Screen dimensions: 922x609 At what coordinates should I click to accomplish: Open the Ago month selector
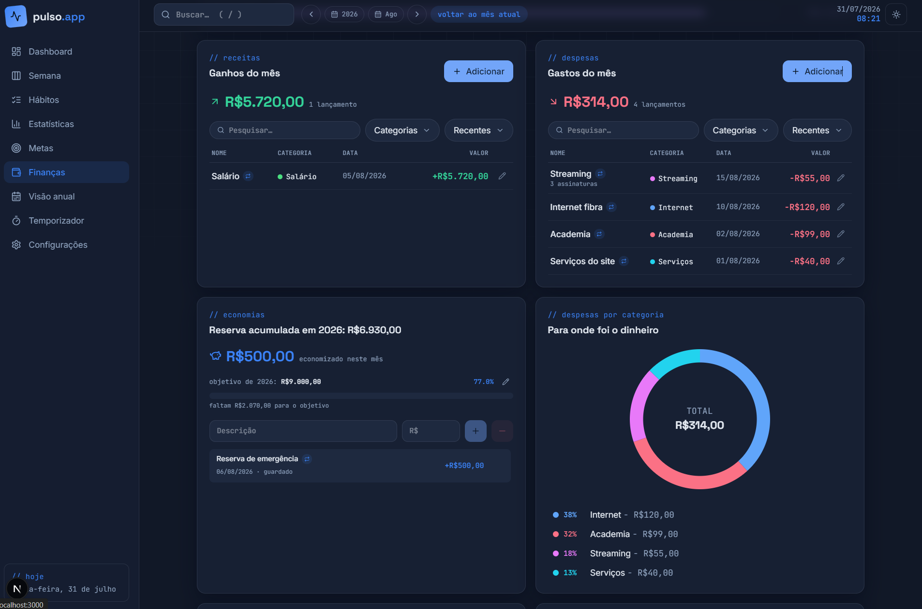pyautogui.click(x=386, y=14)
